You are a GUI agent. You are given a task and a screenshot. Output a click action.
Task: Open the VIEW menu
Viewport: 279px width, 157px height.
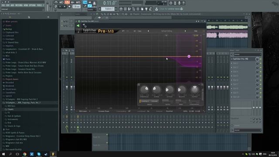tap(26, 5)
